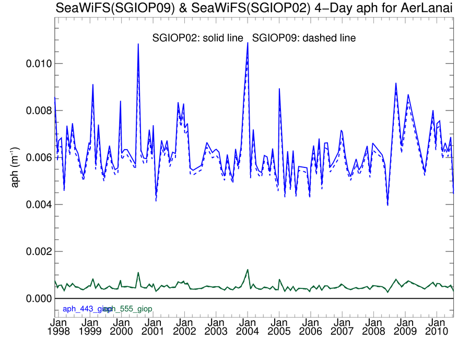
Task: Click the x-axis label Jan 2010
Action: [437, 327]
